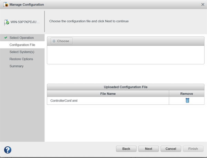
Task: Proceed with the Next button
Action: [148, 149]
